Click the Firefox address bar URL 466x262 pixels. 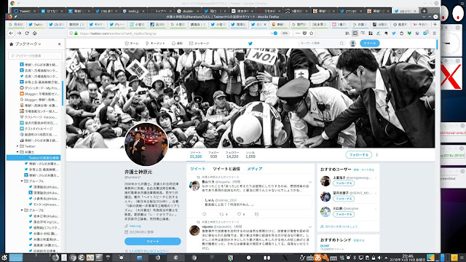118,33
